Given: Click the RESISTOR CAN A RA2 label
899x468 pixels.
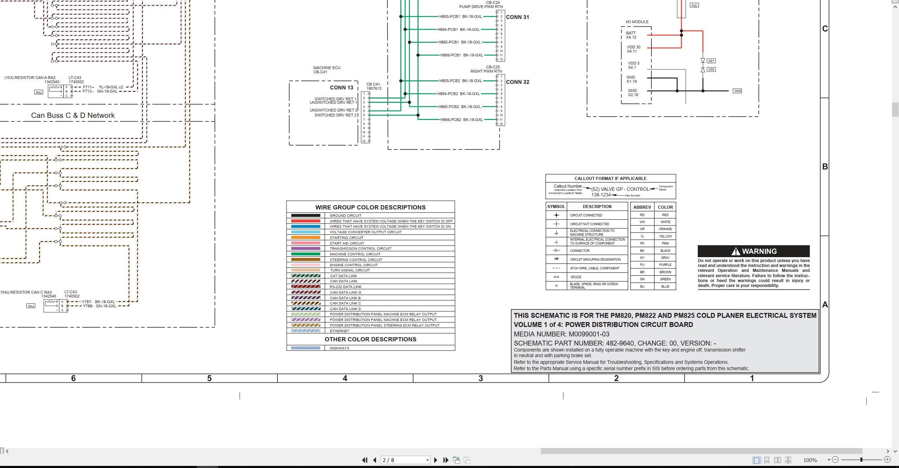Looking at the screenshot, I should point(30,78).
